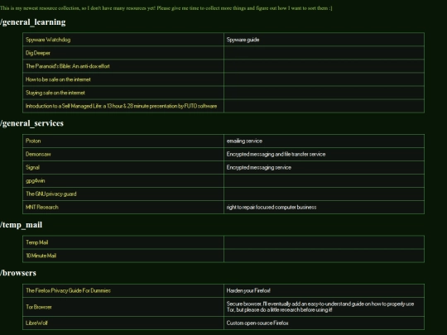Open The Paranoid's Bible anti-dox link
Screen dimensions: 447x335
point(68,66)
